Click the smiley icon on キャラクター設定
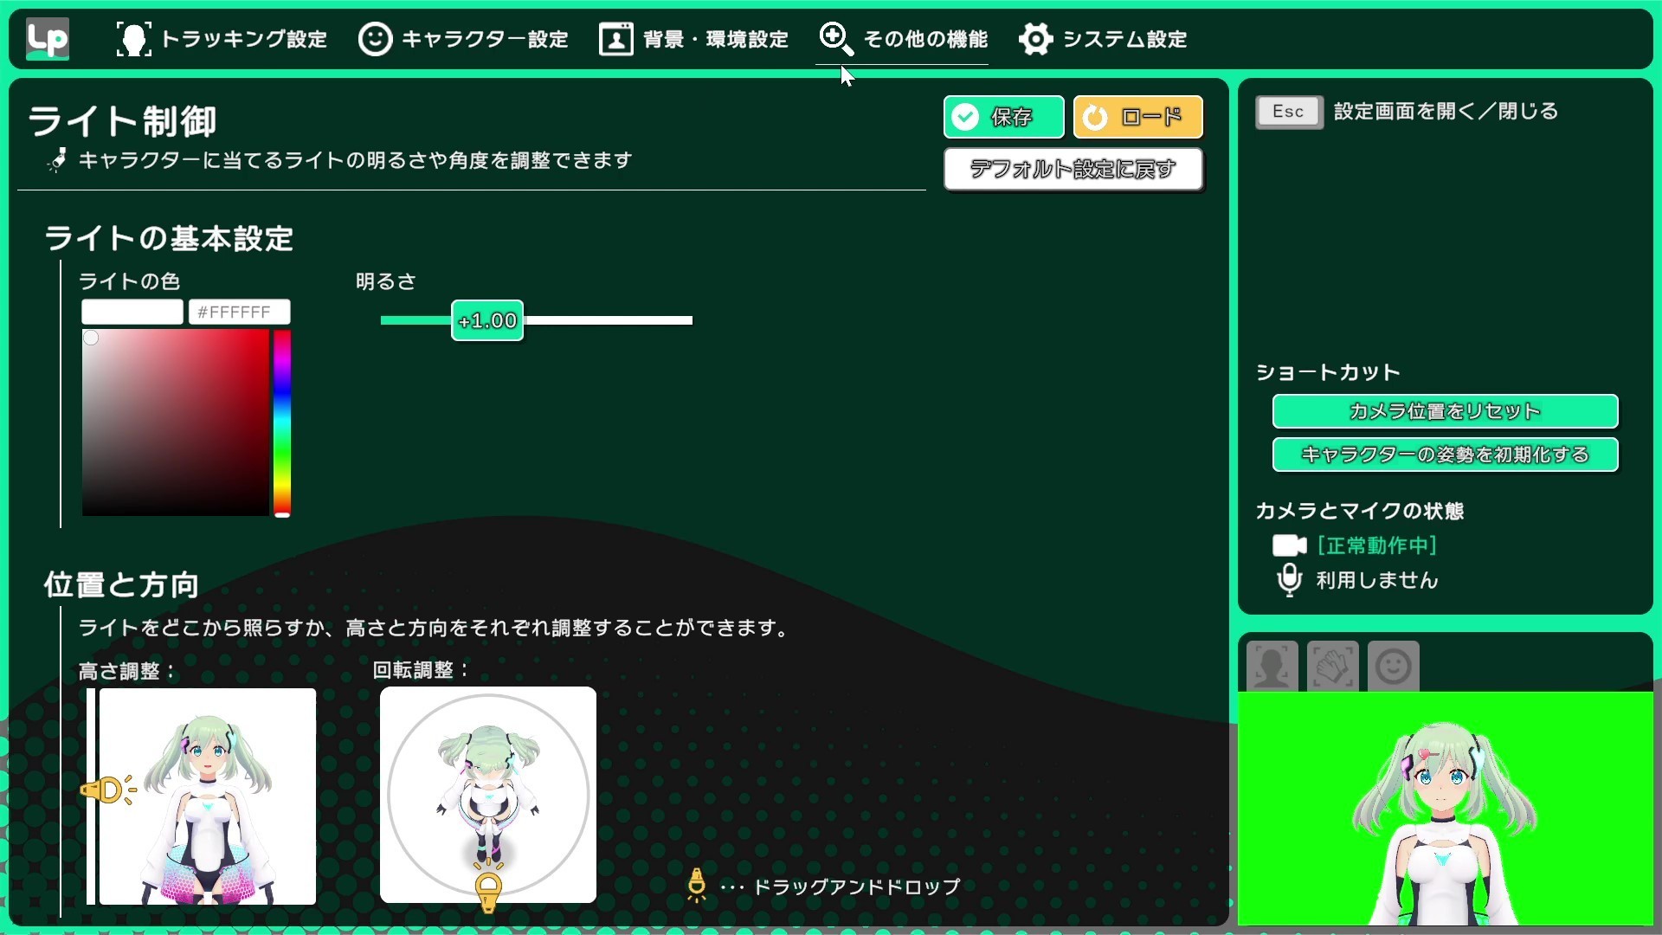1662x935 pixels. pyautogui.click(x=375, y=38)
